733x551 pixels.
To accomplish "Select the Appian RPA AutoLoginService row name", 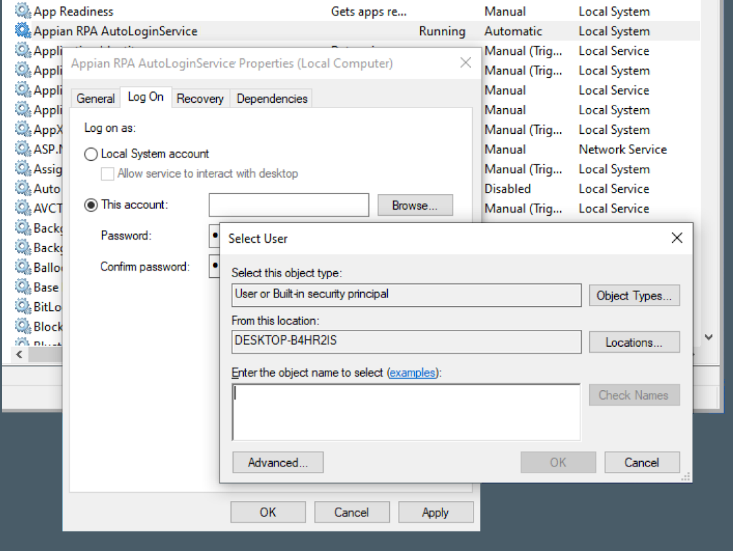I will click(x=116, y=31).
